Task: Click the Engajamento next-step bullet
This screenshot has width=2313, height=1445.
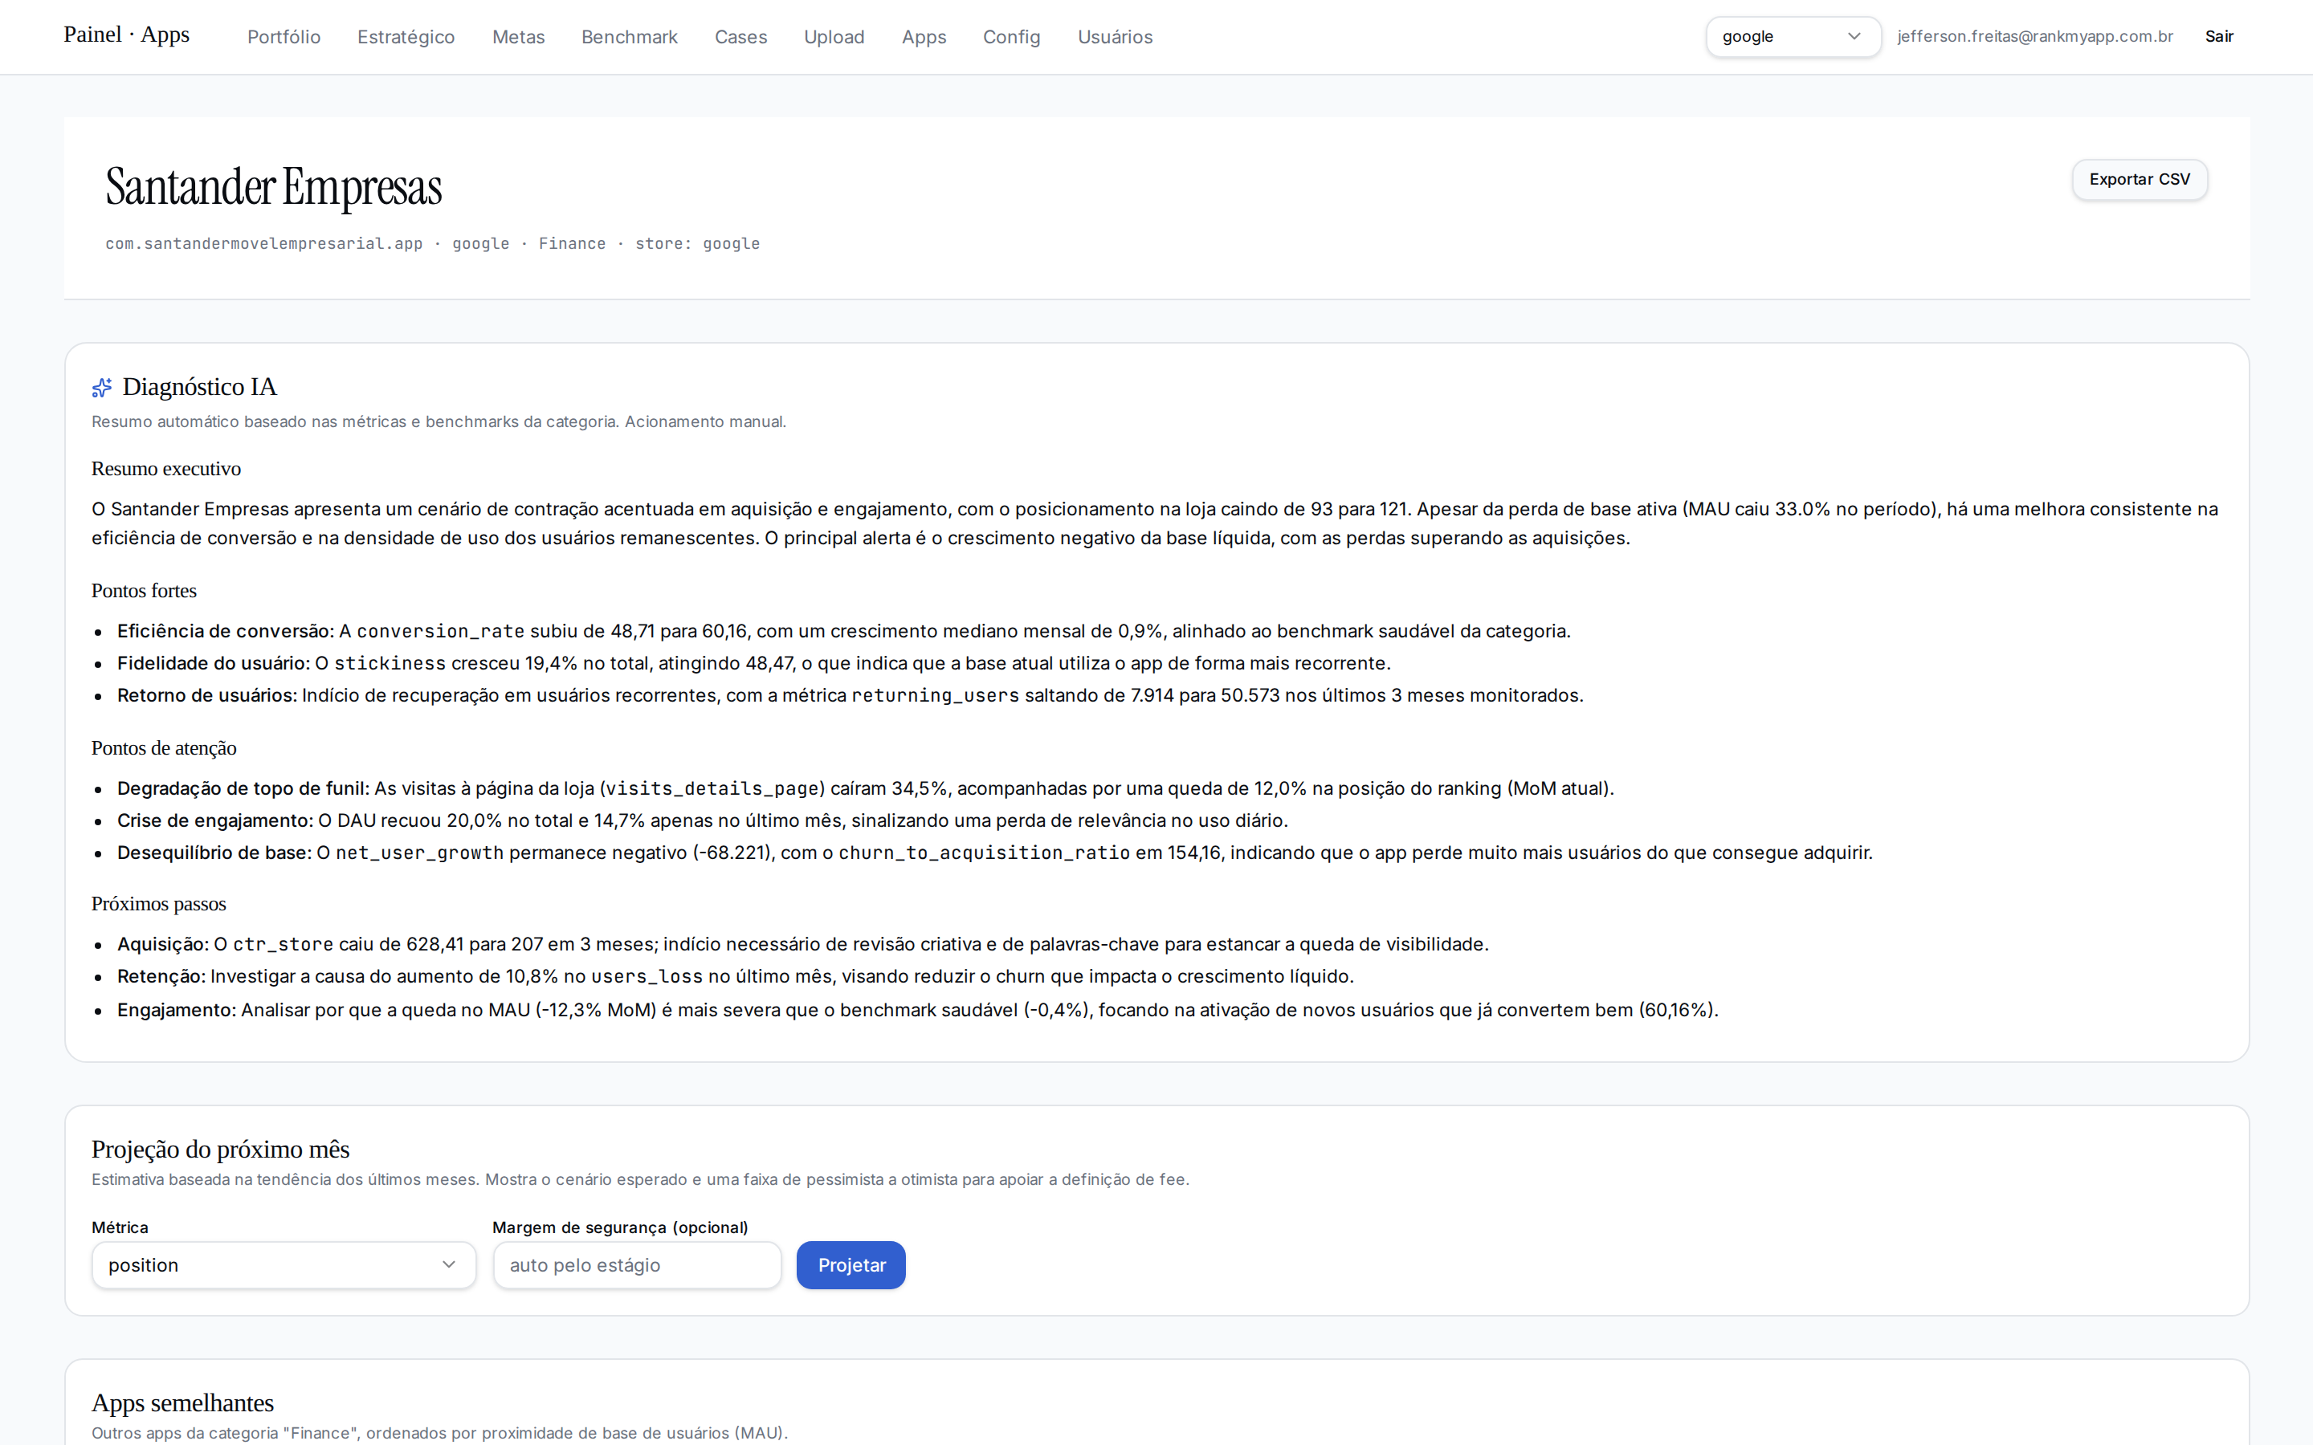Action: 917,1009
